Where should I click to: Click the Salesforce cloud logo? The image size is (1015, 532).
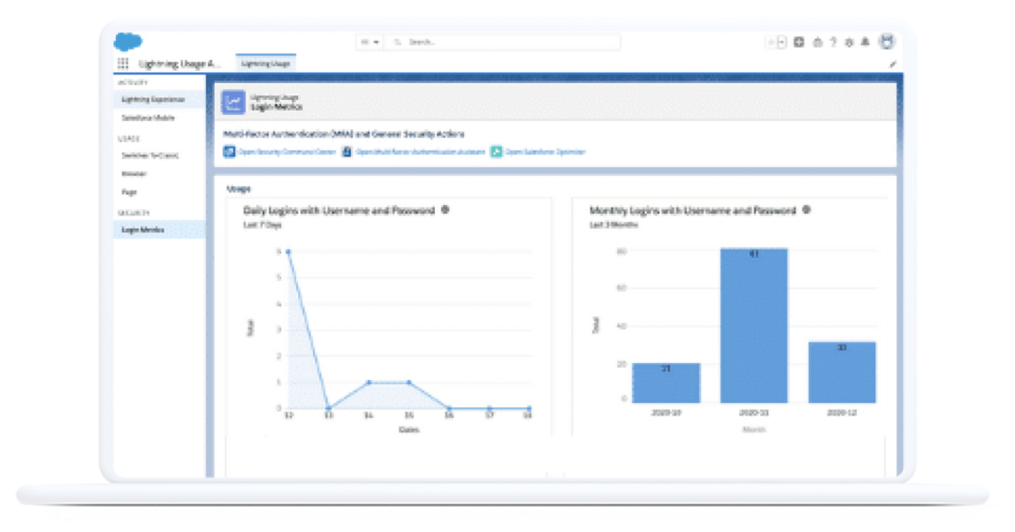pyautogui.click(x=127, y=41)
